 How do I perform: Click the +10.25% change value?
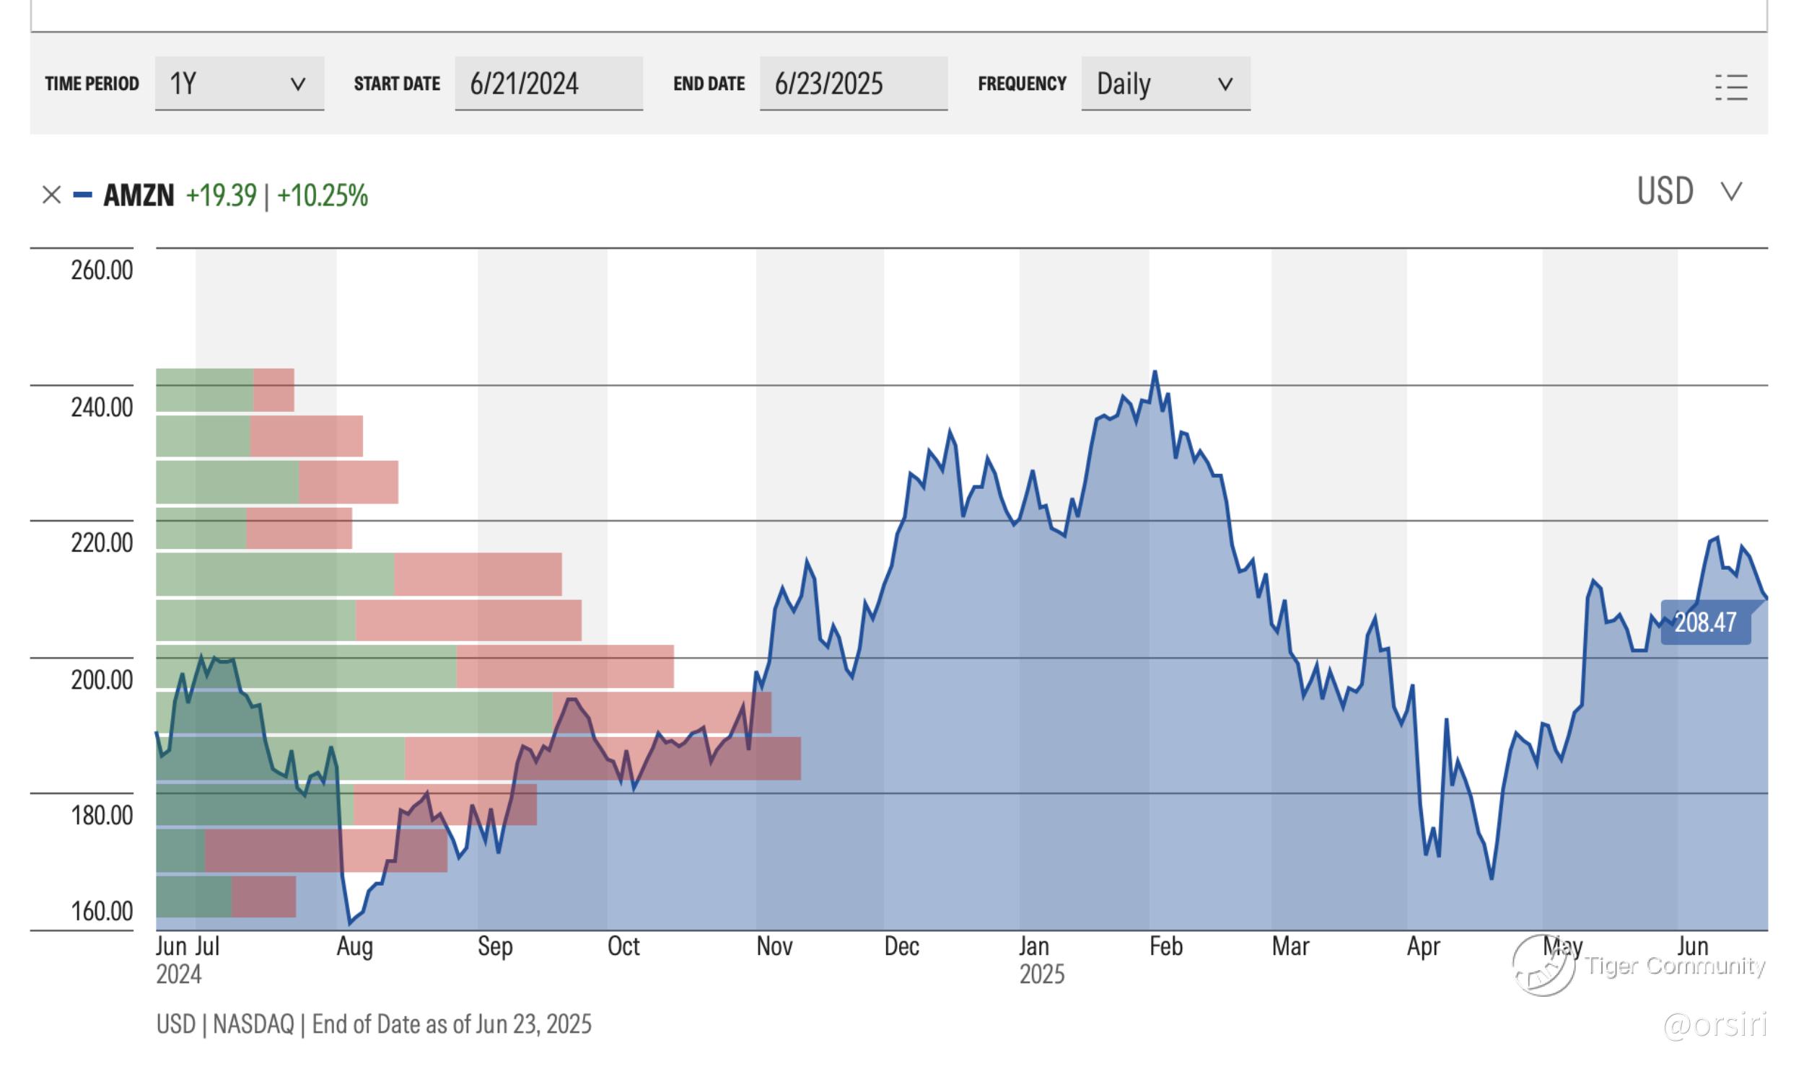(x=323, y=195)
